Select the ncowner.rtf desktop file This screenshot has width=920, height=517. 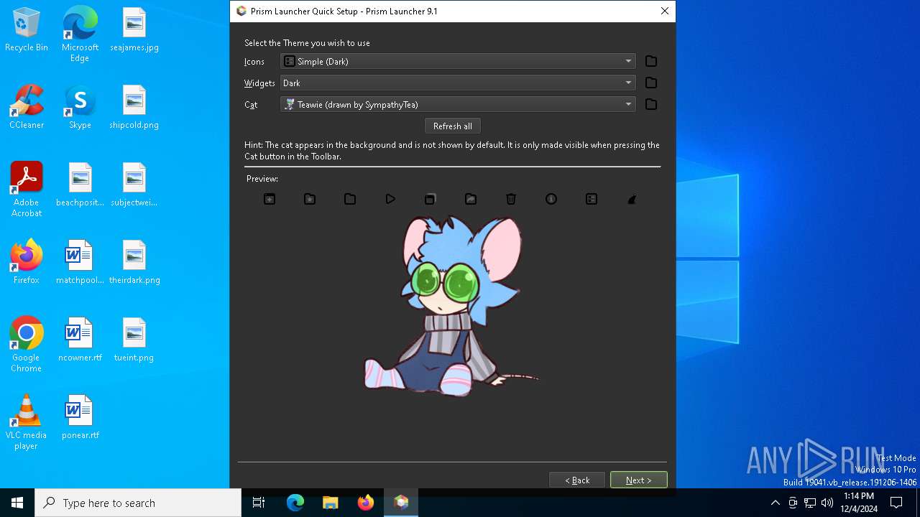point(80,340)
